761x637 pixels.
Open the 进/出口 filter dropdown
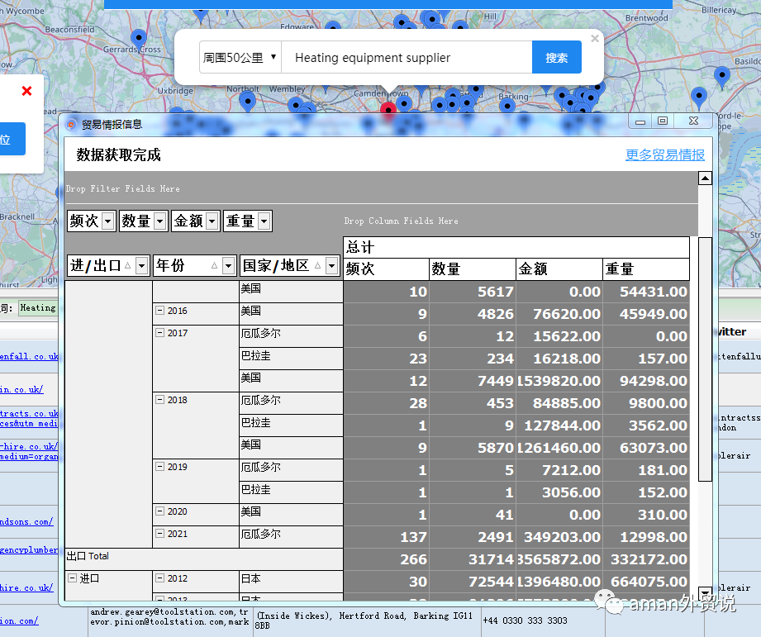coord(142,265)
